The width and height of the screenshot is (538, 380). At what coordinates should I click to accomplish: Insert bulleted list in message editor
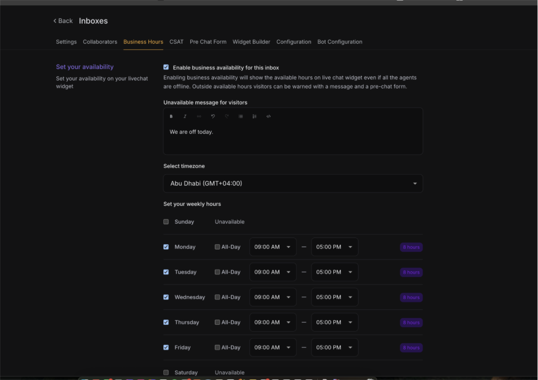[240, 116]
